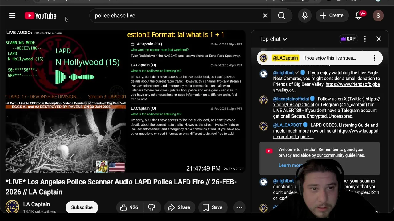The image size is (394, 221).
Task: Open the x.com/LACapOfficial link
Action: [327, 102]
